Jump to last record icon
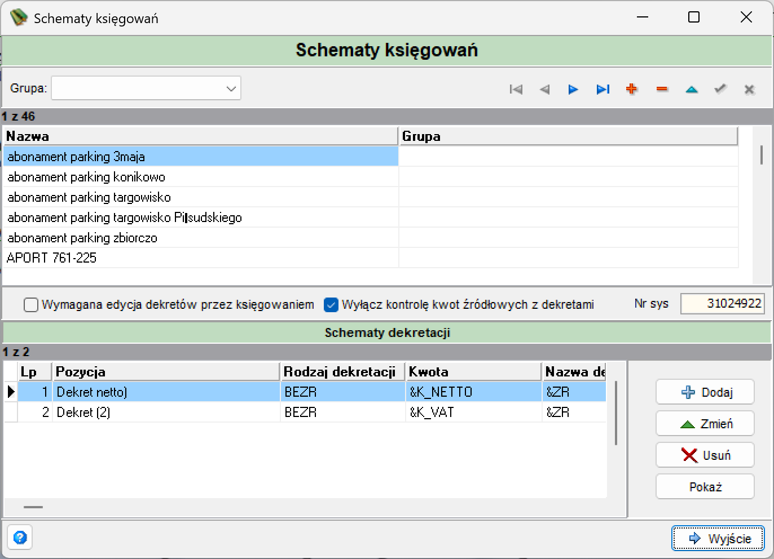This screenshot has width=774, height=559. coord(603,89)
